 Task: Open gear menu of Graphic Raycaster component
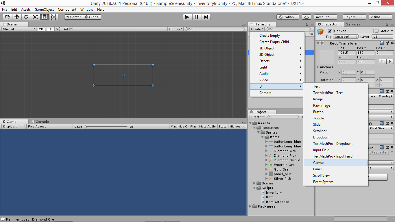pos(392,148)
